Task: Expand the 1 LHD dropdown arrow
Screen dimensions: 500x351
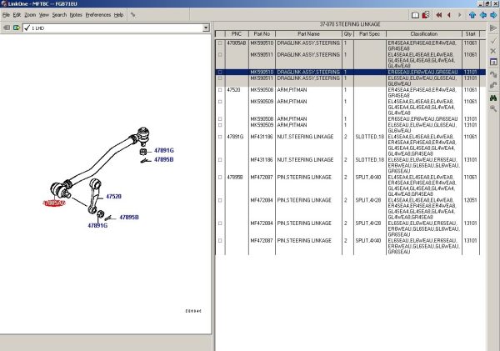Action: tap(206, 28)
